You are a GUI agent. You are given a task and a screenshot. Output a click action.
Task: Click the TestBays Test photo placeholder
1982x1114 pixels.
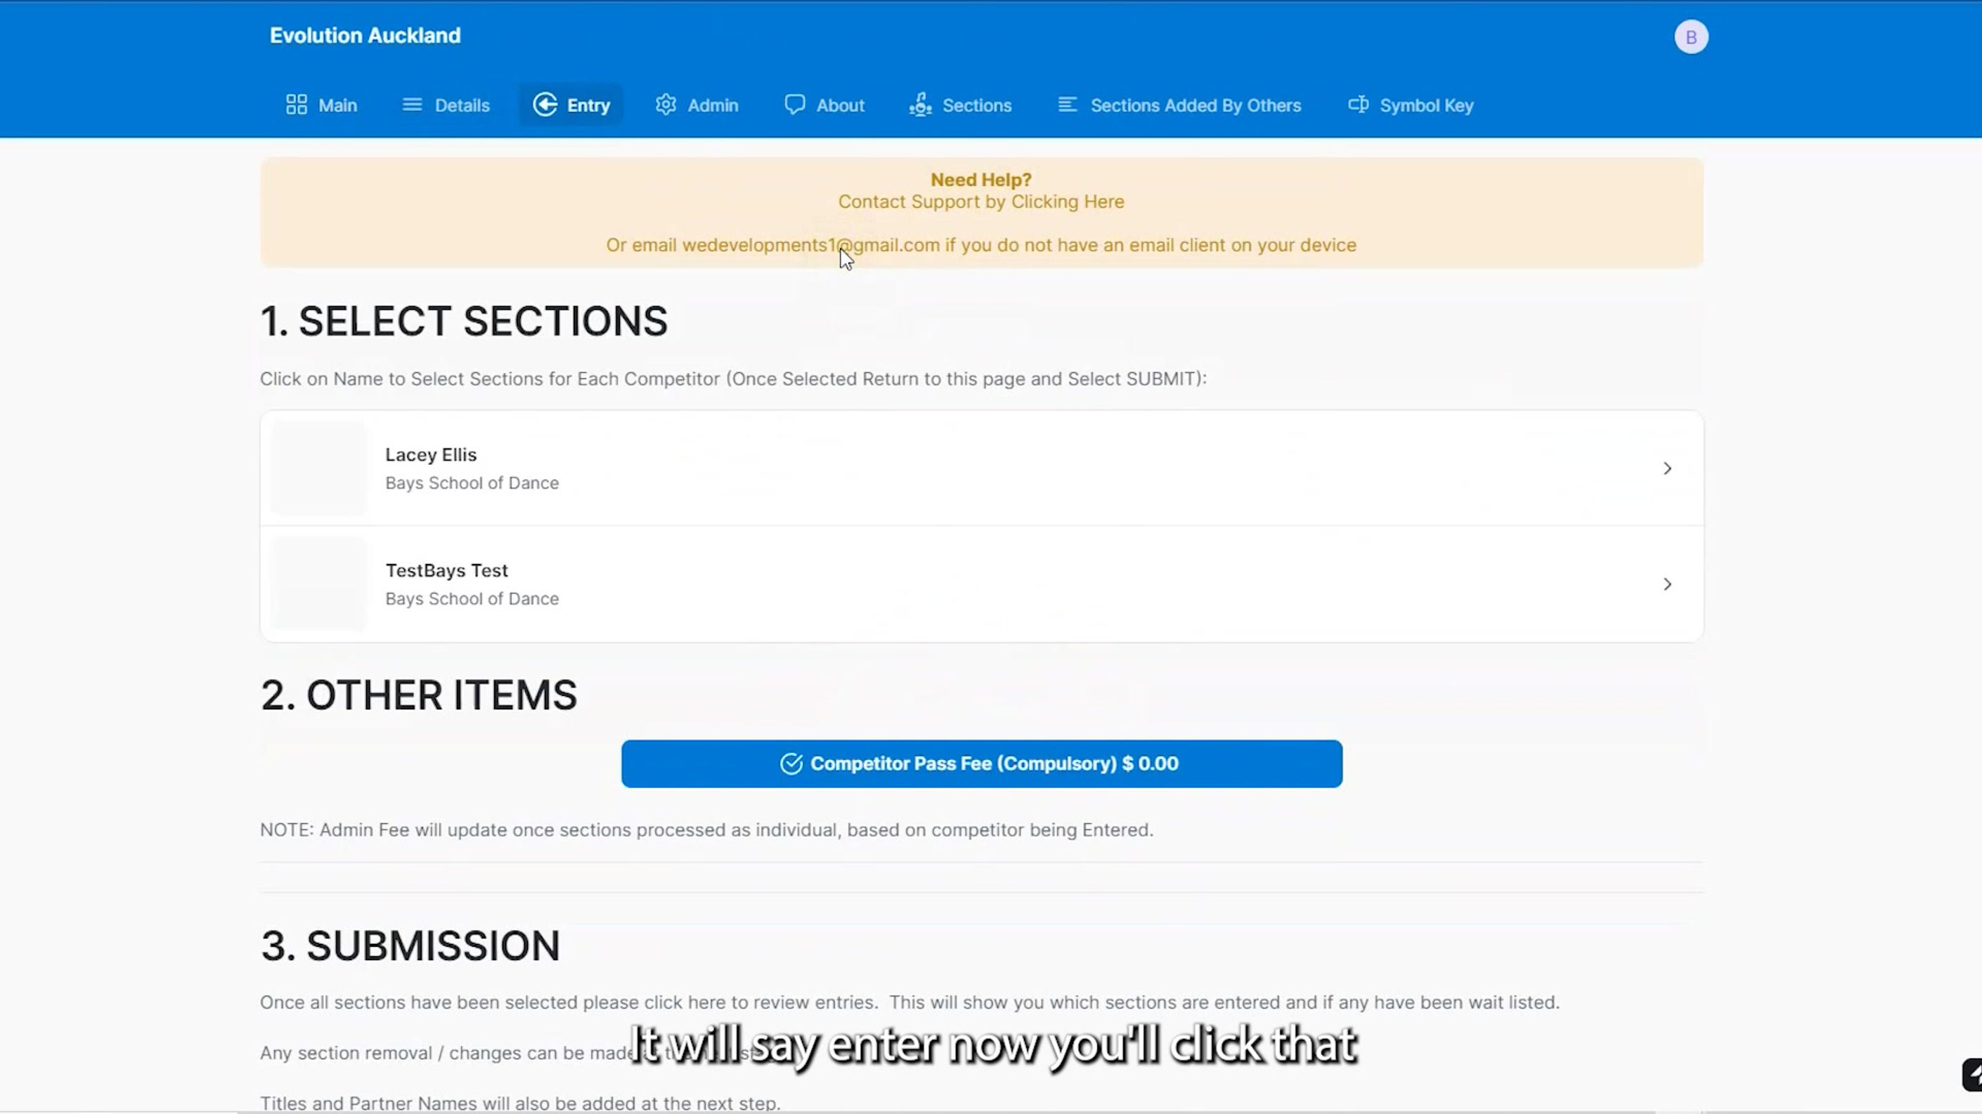[x=319, y=584]
